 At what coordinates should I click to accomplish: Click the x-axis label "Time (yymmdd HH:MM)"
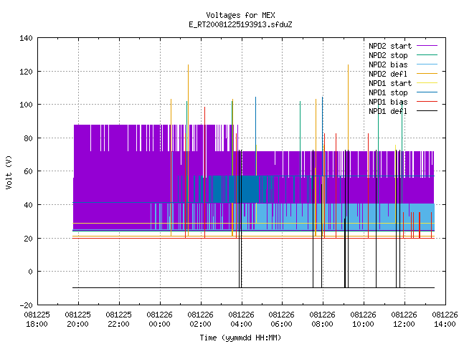click(240, 338)
